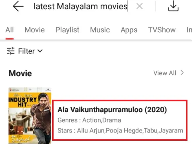
Task: Switch to the Playlist tab
Action: (x=67, y=30)
